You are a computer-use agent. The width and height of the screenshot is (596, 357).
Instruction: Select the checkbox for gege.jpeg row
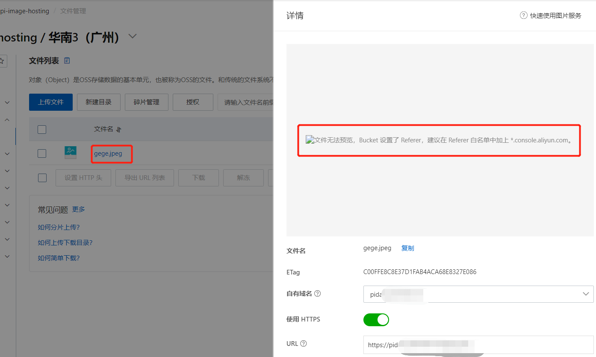click(x=42, y=153)
